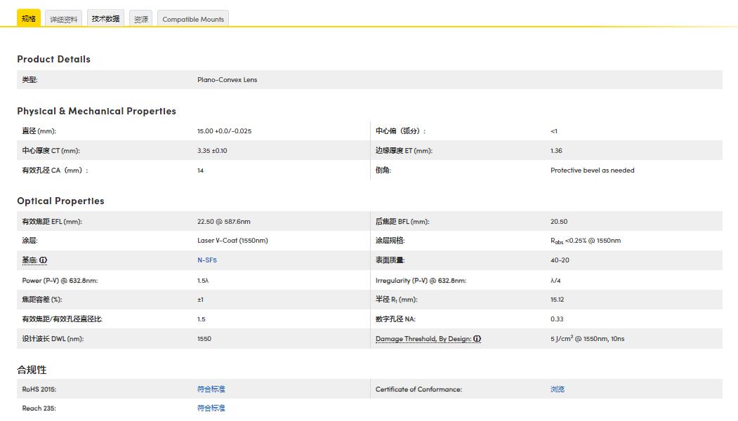This screenshot has height=421, width=738.
Task: Click the Damage Threshold, By Design label
Action: 423,339
